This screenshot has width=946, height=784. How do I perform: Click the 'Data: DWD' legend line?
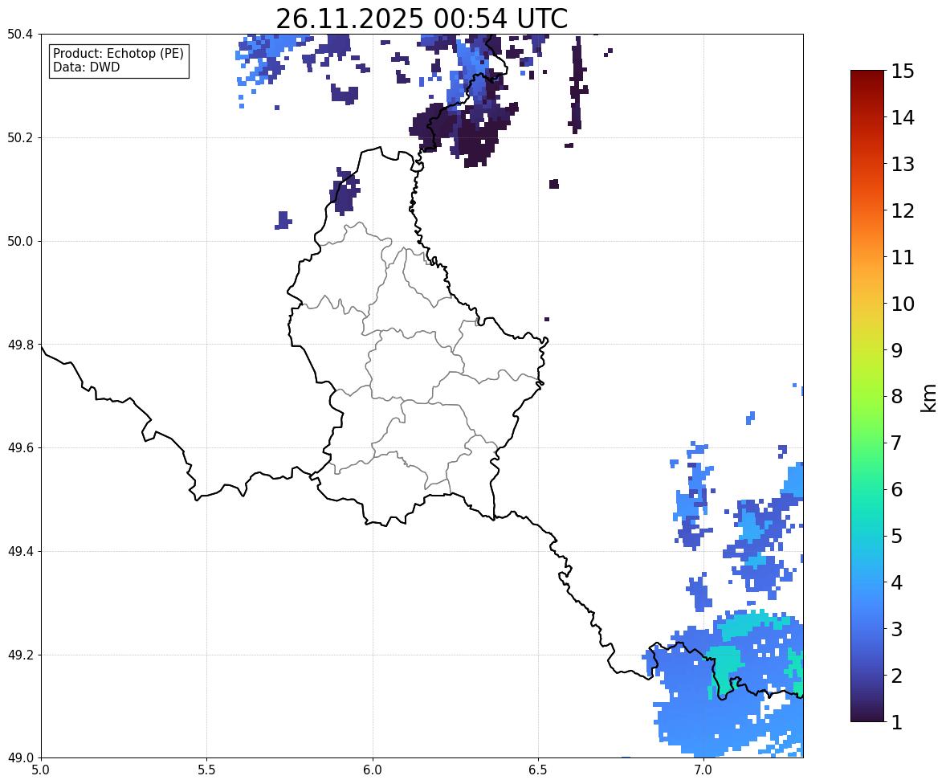coord(86,67)
